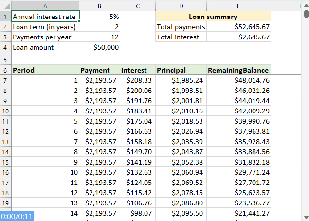Select the Payments per year value 12
This screenshot has width=309, height=221.
click(x=99, y=37)
